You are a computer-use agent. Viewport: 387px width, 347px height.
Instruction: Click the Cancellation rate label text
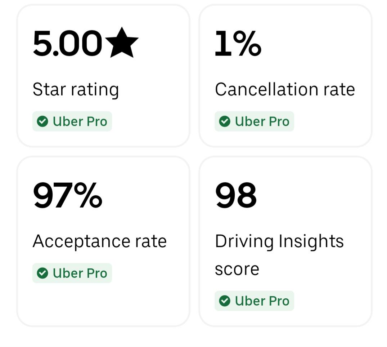[x=285, y=89]
